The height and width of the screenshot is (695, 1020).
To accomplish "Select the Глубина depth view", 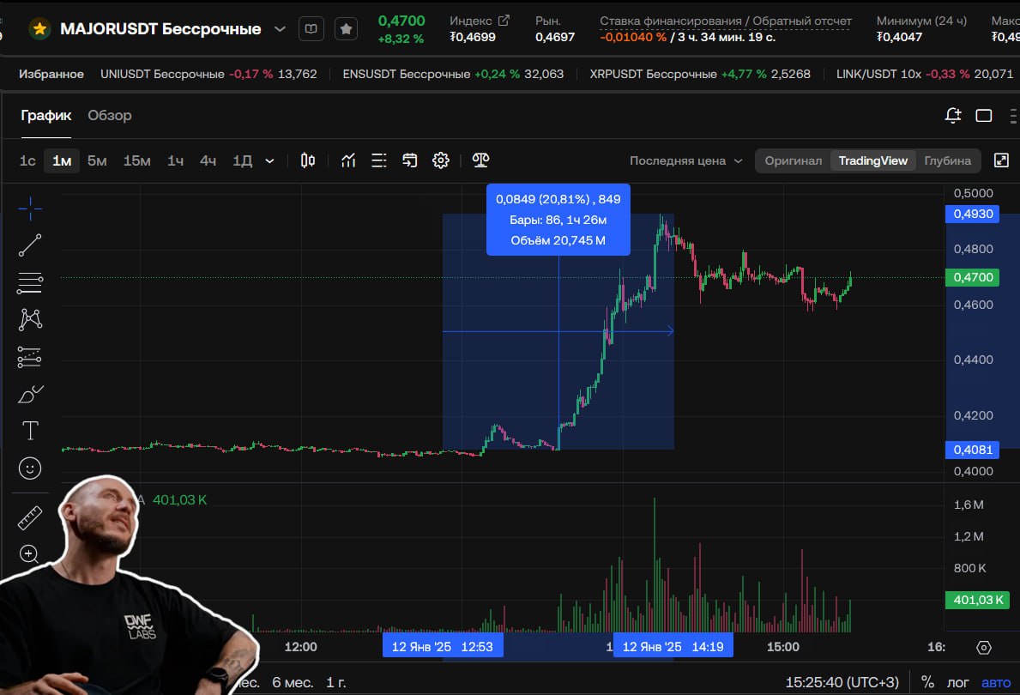I will [x=947, y=160].
